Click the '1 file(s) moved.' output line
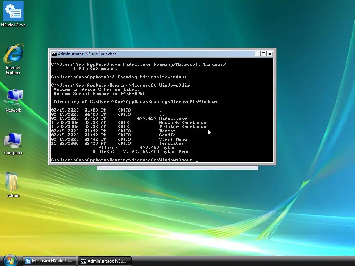 95,69
